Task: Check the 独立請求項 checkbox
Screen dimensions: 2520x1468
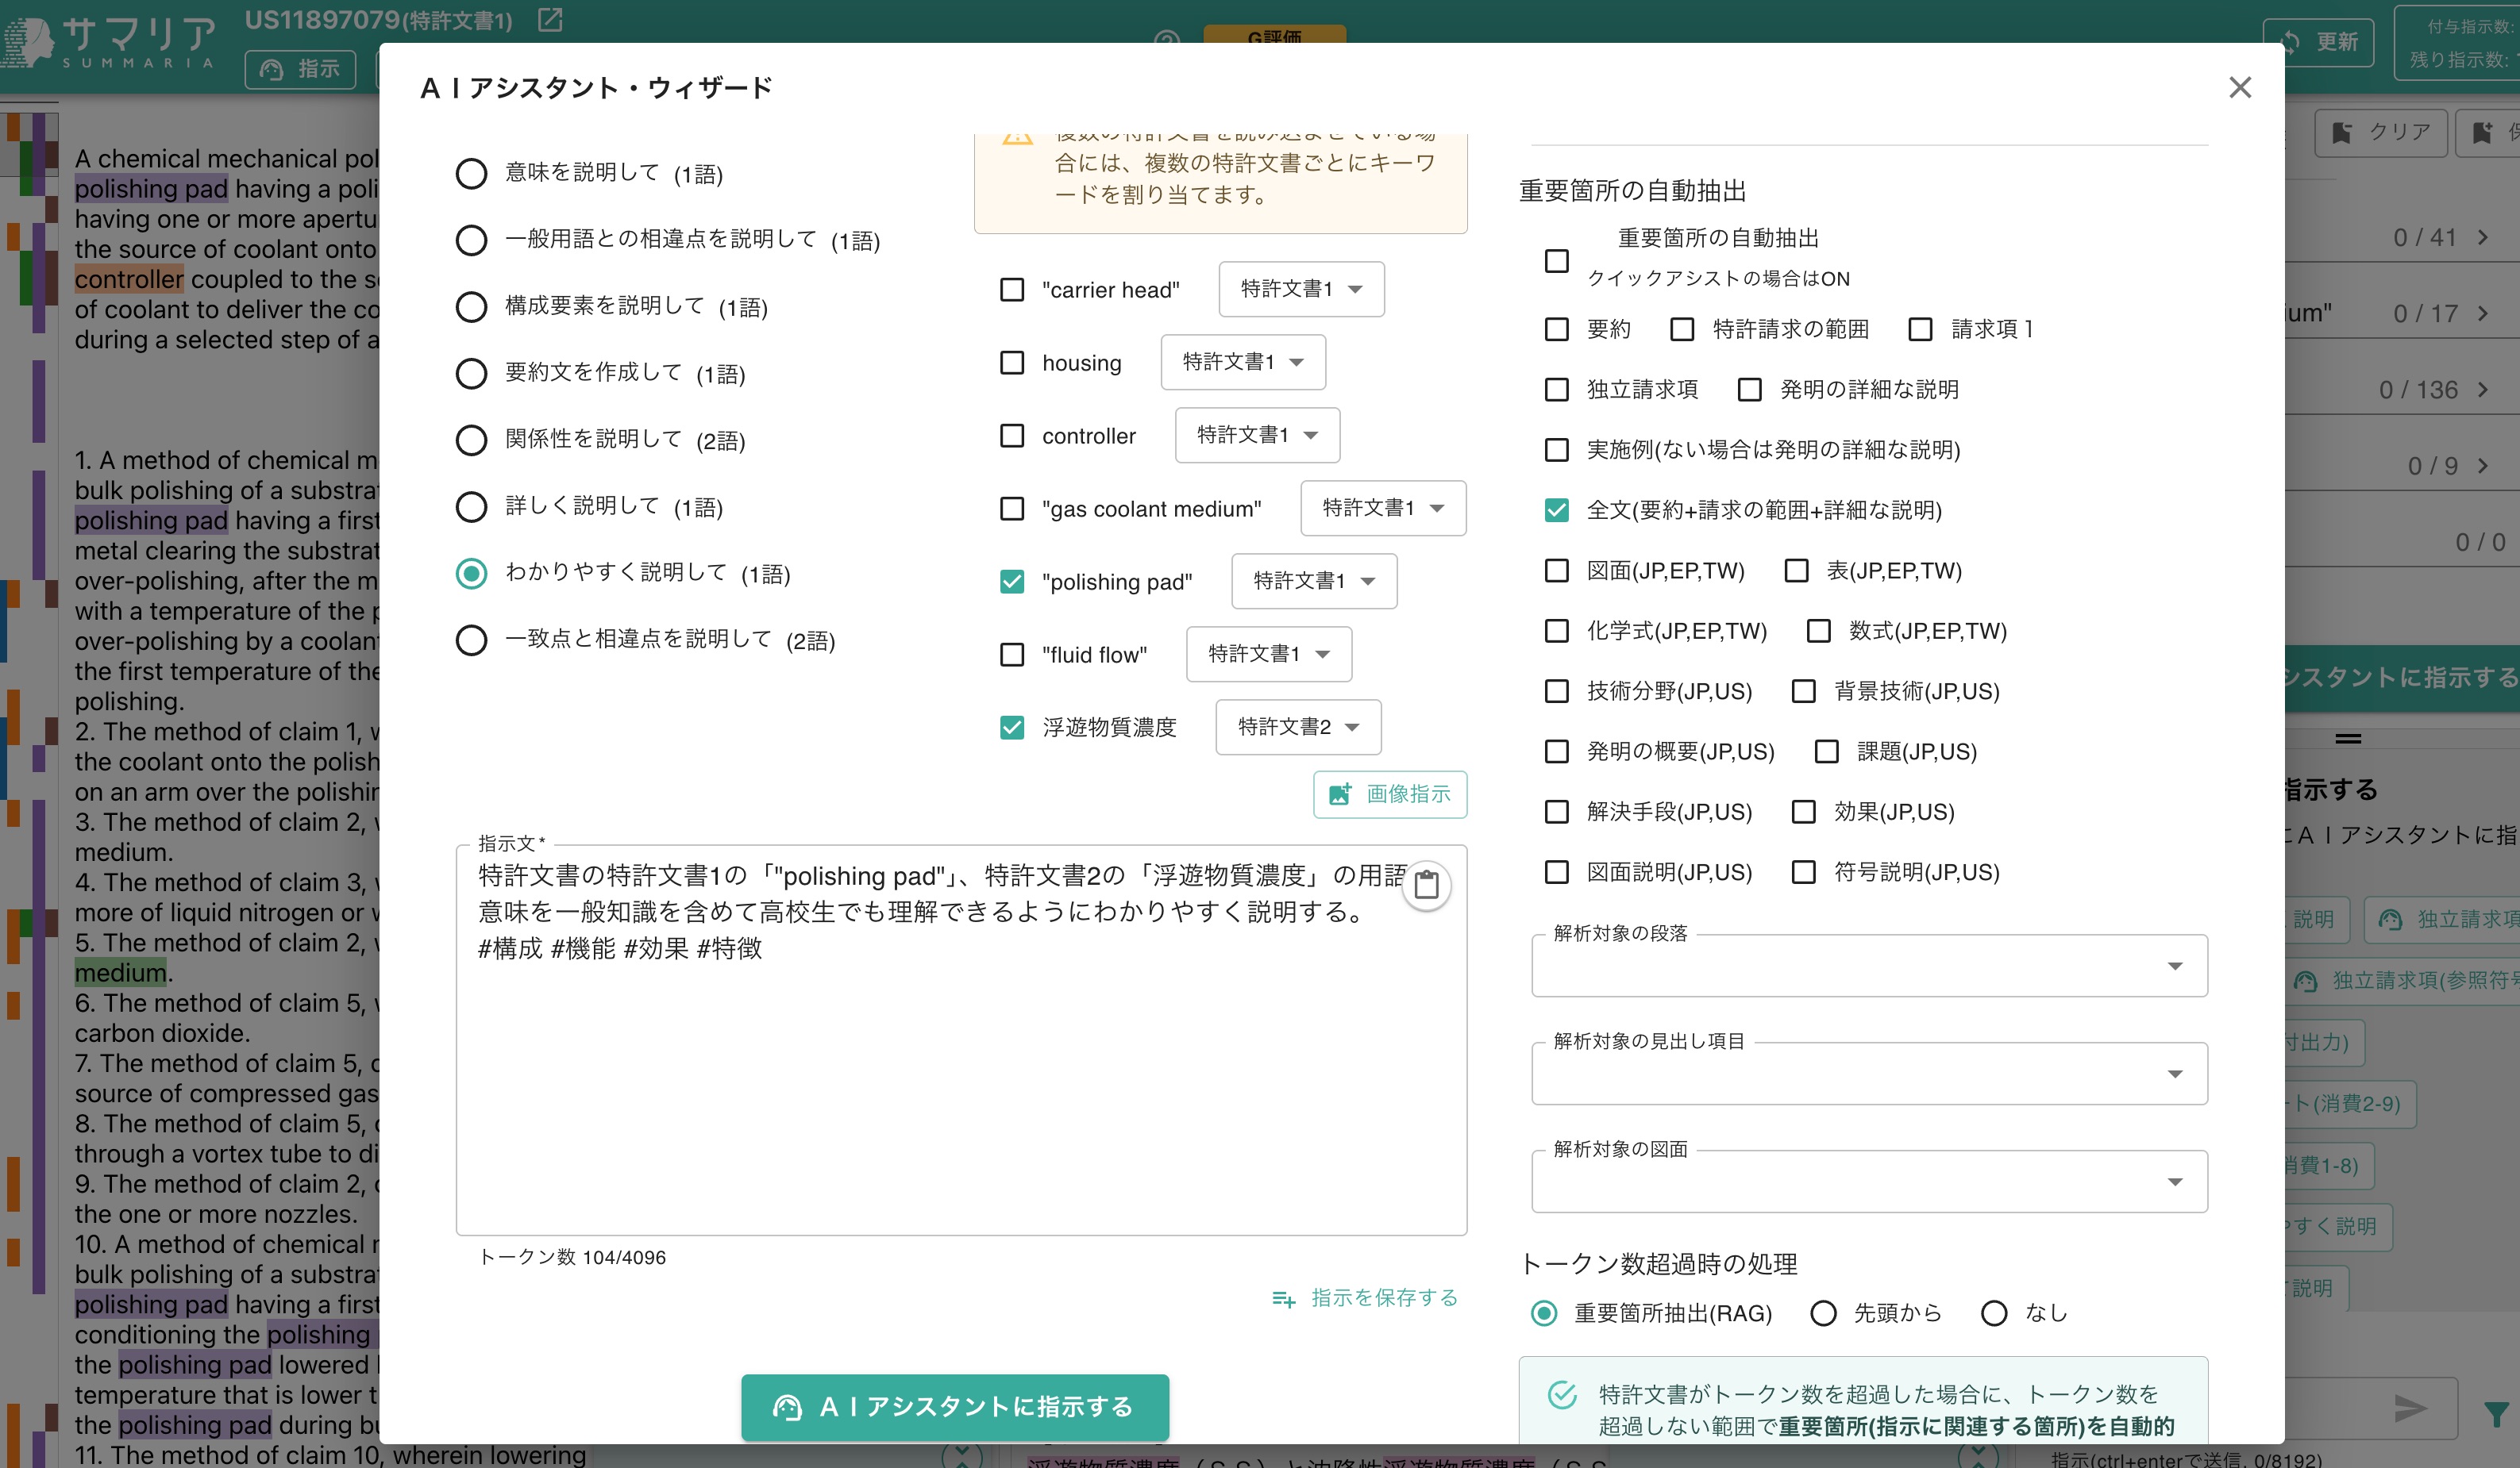Action: (x=1557, y=390)
